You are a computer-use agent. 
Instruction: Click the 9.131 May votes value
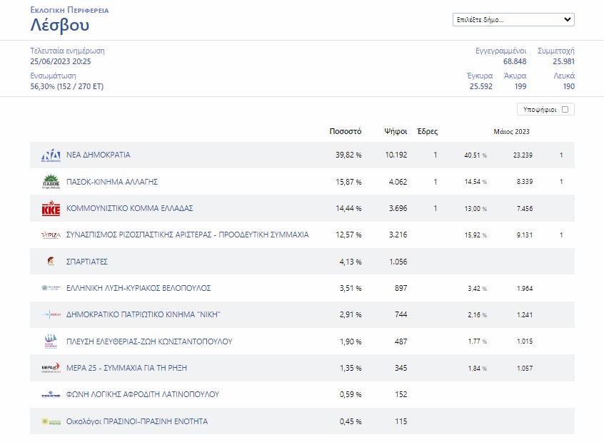525,235
